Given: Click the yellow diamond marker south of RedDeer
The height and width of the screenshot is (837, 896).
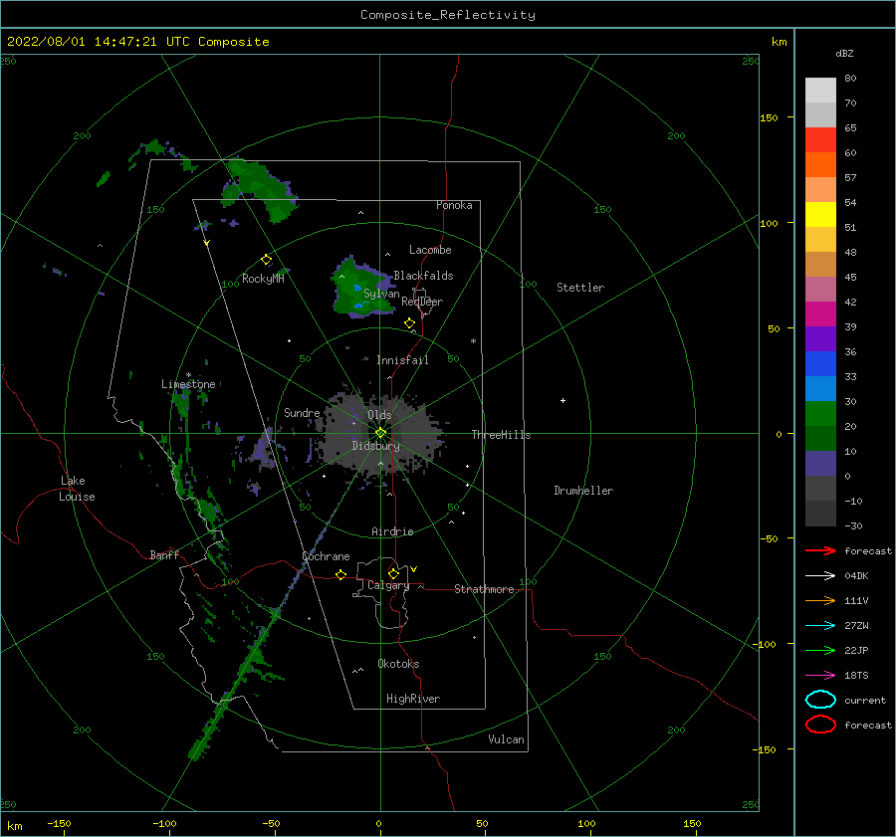Looking at the screenshot, I should click(x=410, y=323).
